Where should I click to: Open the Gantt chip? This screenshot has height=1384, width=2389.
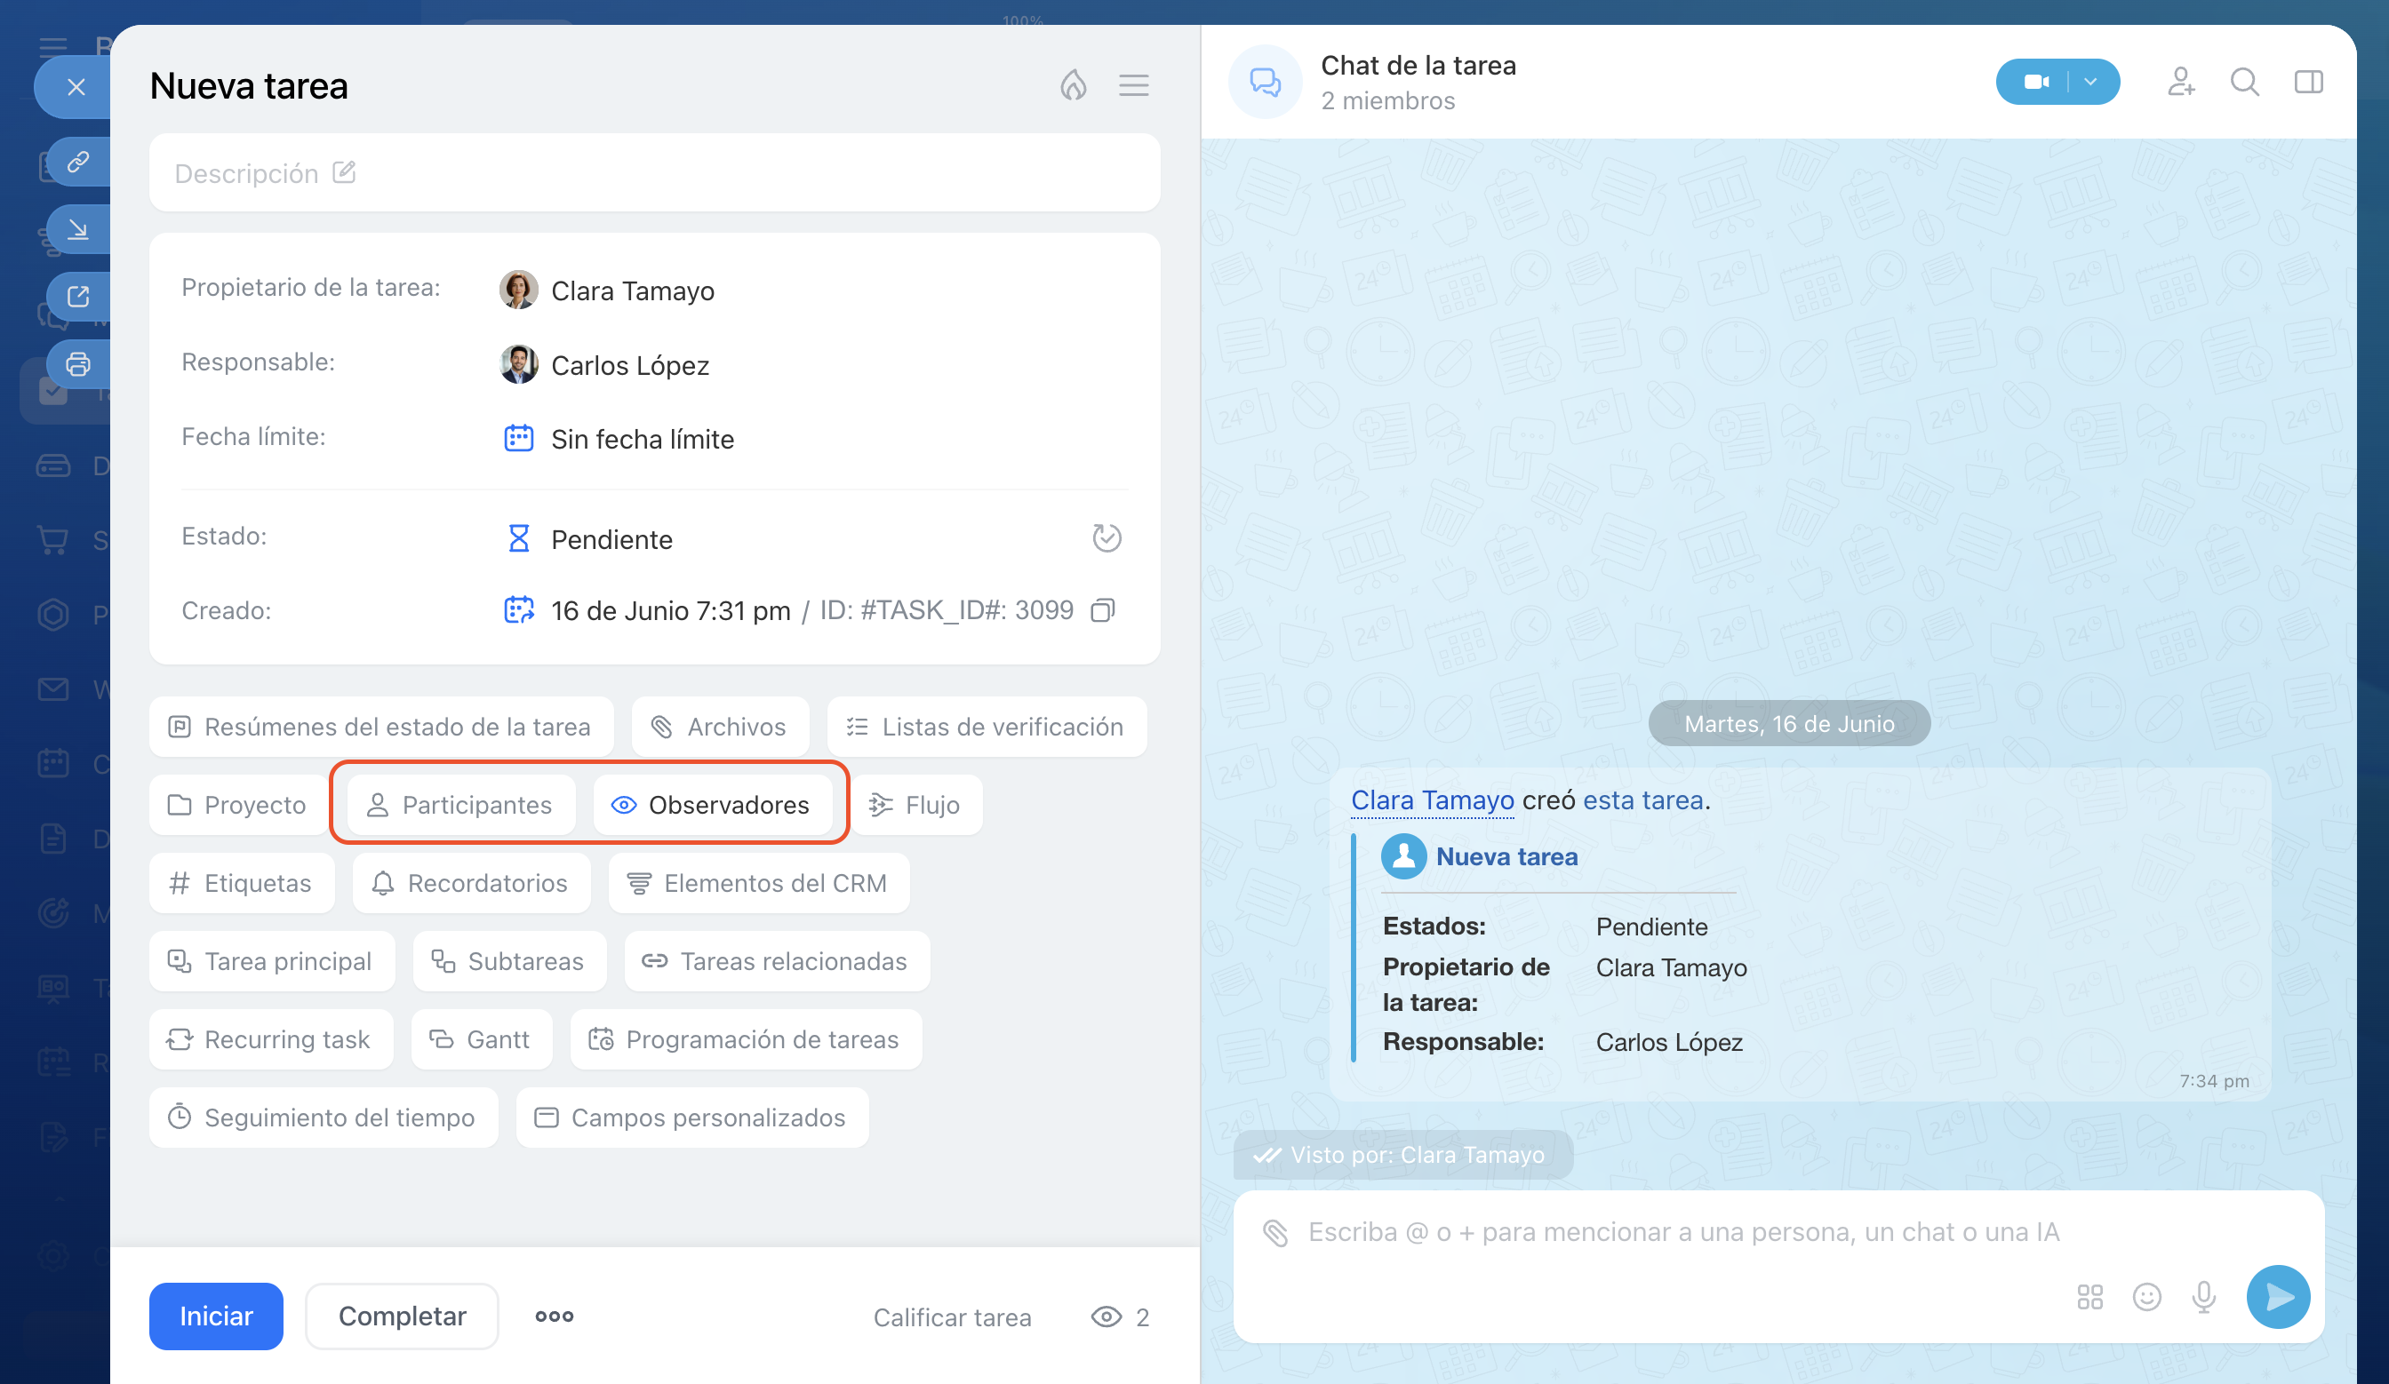pyautogui.click(x=482, y=1039)
